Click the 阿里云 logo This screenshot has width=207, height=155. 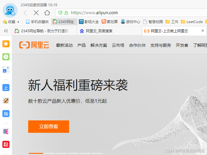click(x=34, y=45)
